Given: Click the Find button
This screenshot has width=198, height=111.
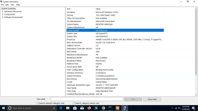Looking at the screenshot, I should click(x=133, y=99).
